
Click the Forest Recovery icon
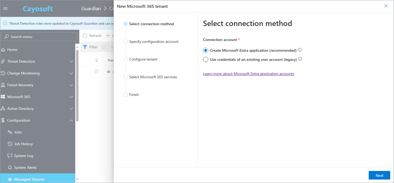3,85
